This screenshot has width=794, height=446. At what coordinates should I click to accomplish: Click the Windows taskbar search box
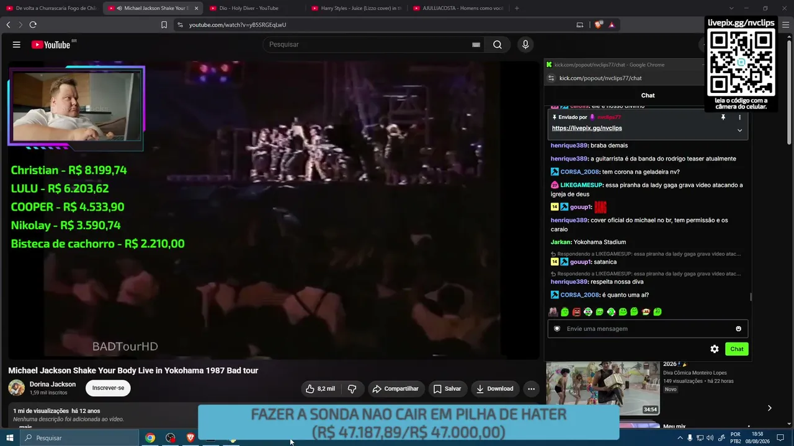tap(79, 438)
